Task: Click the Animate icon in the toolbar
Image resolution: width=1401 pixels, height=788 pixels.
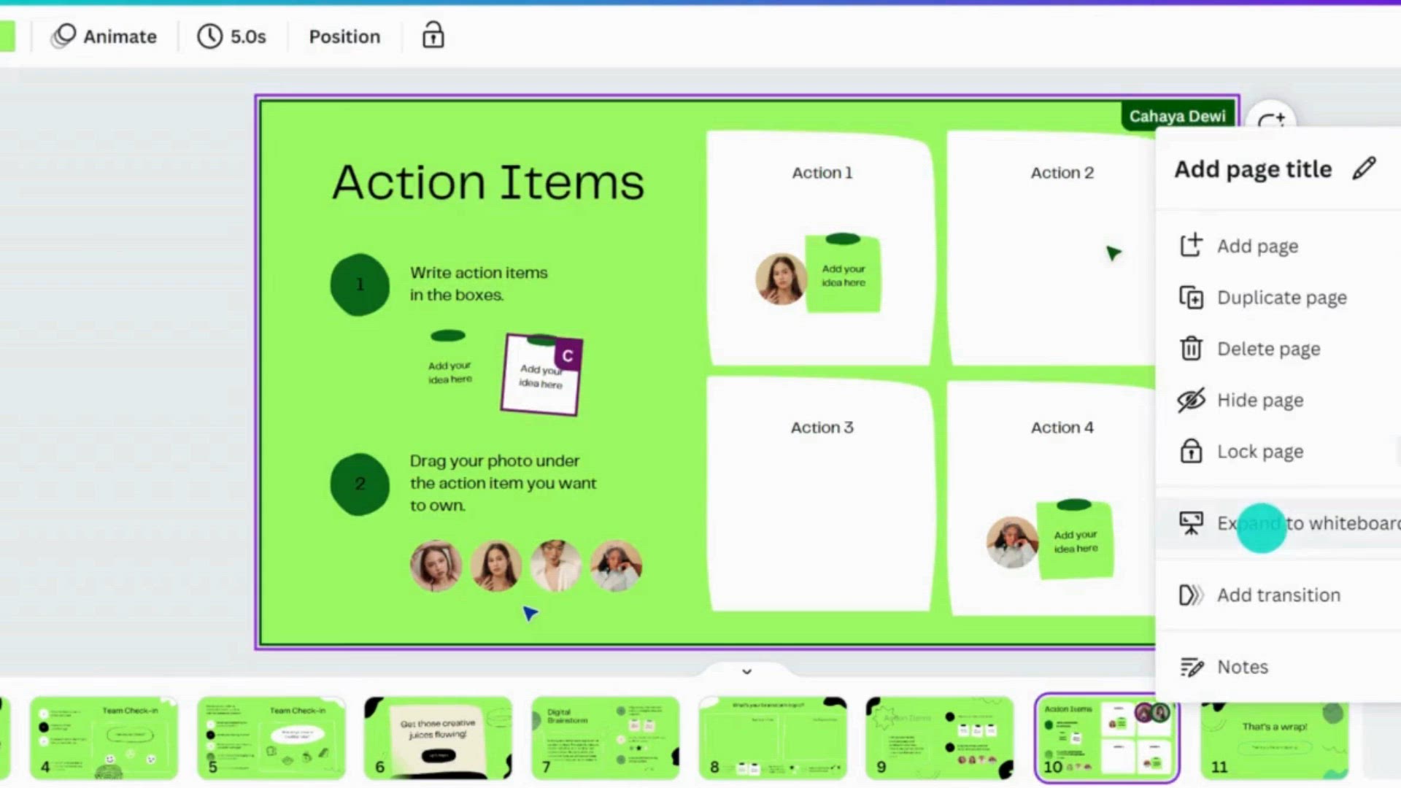Action: coord(63,36)
